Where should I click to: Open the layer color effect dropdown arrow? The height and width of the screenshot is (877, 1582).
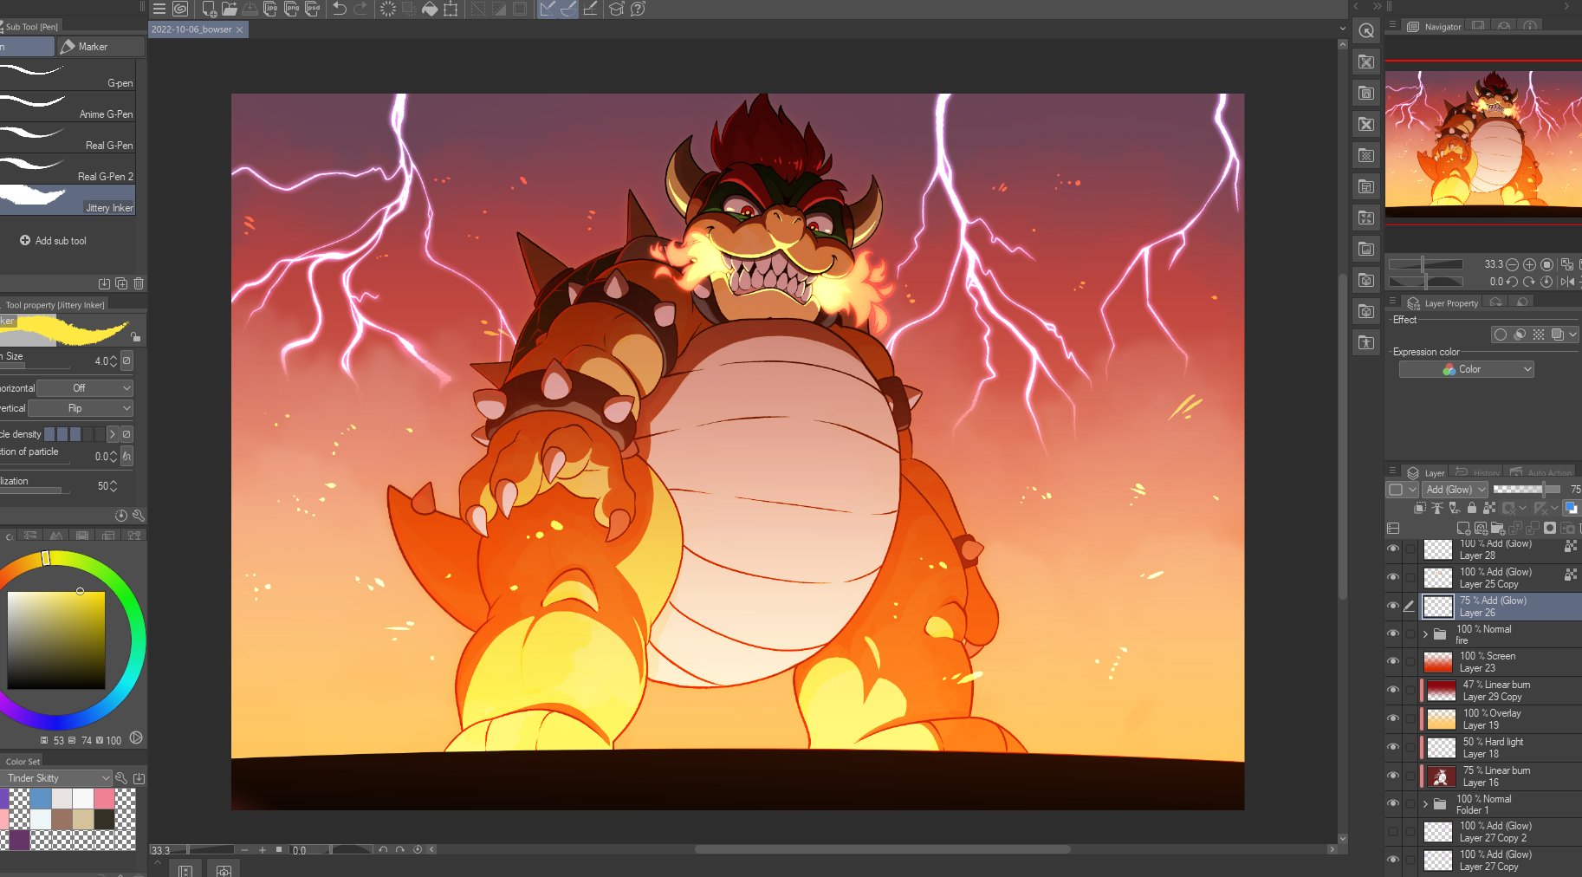1572,335
